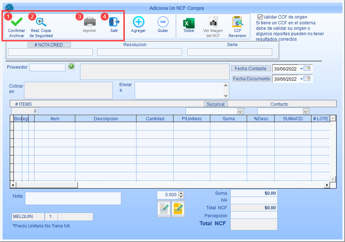Focus the Resolucion input field
Image resolution: width=345 pixels, height=242 pixels.
coord(139,52)
